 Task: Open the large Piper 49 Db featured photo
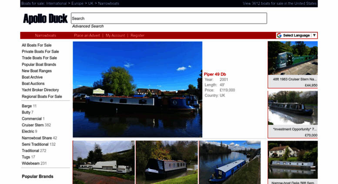(x=137, y=90)
